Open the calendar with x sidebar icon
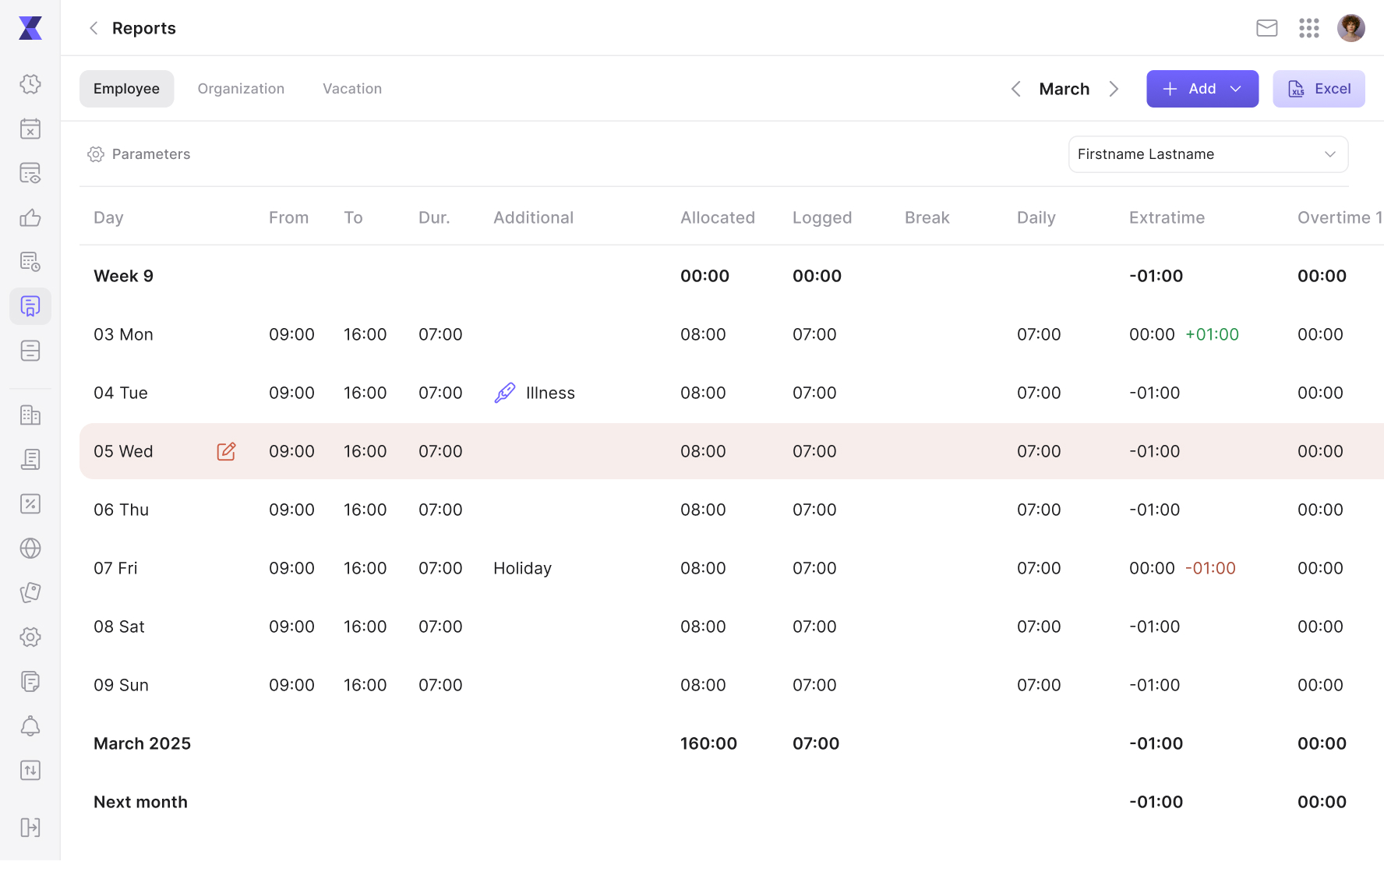 click(30, 129)
